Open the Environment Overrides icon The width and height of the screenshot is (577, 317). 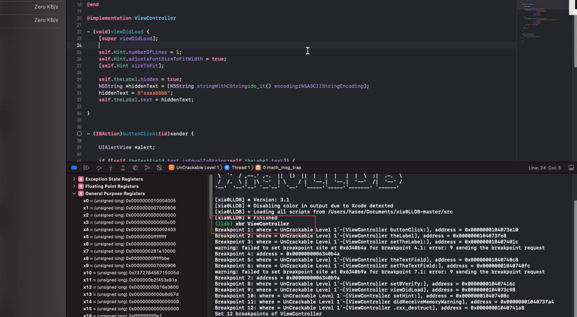click(x=159, y=168)
